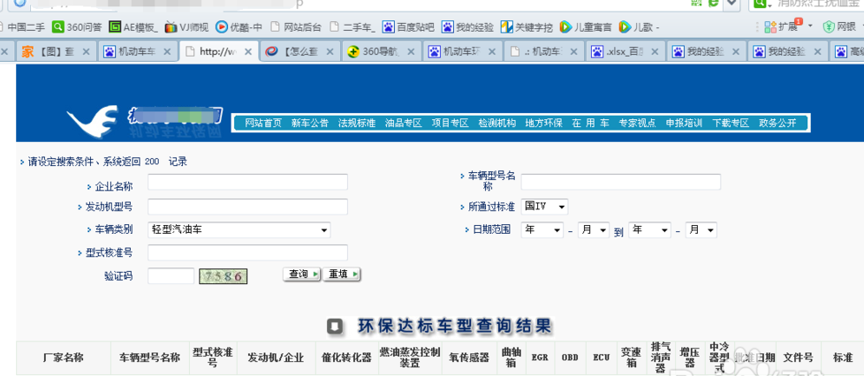The width and height of the screenshot is (864, 376).
Task: Open the 优酷 bookmark
Action: 239,26
